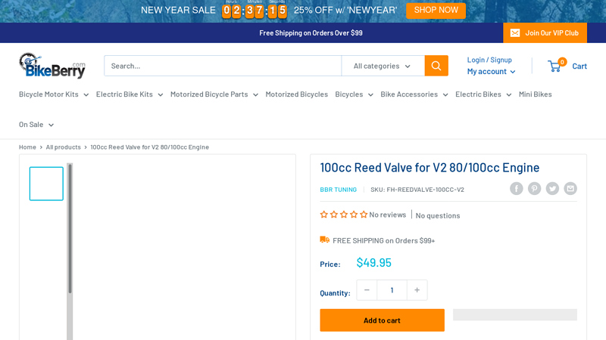Expand Bike Accessories menu
The width and height of the screenshot is (606, 340).
[x=414, y=94]
